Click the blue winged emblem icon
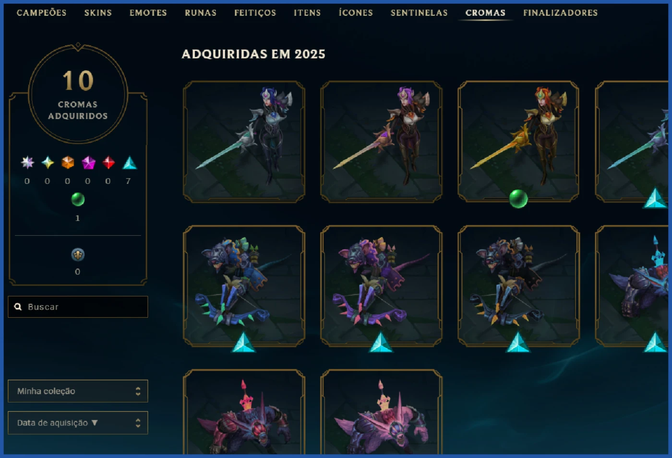This screenshot has width=672, height=458. (x=78, y=254)
